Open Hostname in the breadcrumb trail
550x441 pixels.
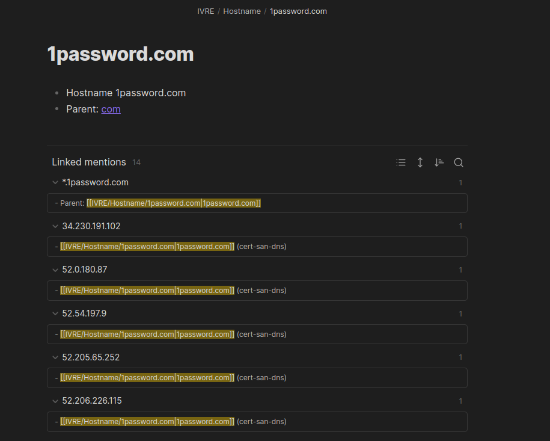pyautogui.click(x=242, y=11)
